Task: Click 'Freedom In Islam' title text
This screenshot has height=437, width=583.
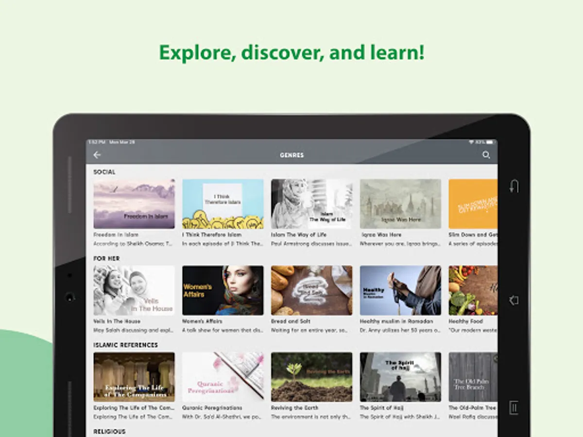Action: point(116,235)
